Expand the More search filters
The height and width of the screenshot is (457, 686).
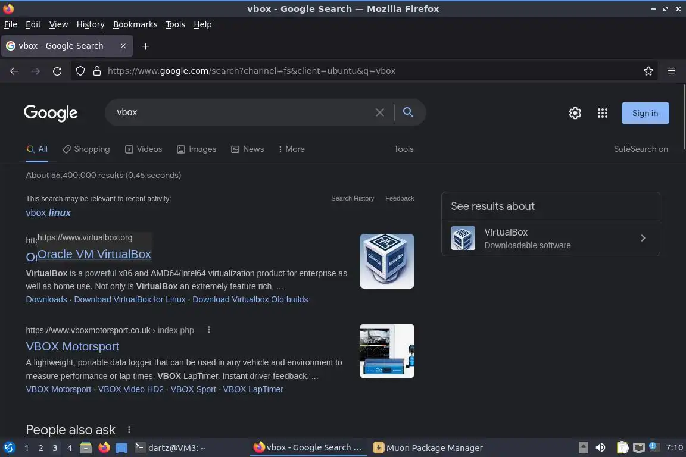291,149
